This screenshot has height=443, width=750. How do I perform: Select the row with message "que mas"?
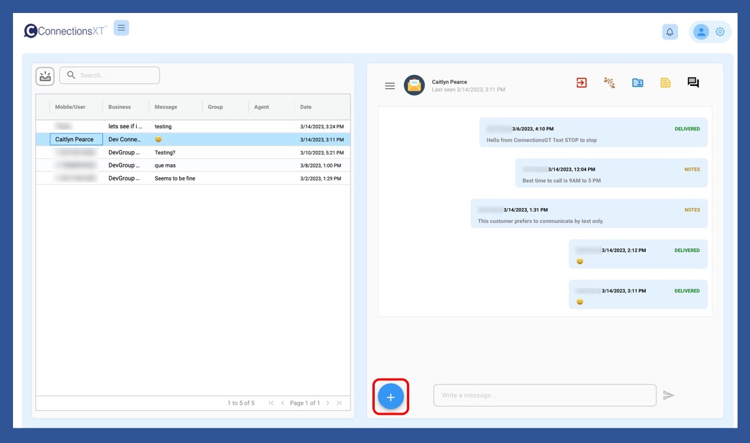coord(165,165)
